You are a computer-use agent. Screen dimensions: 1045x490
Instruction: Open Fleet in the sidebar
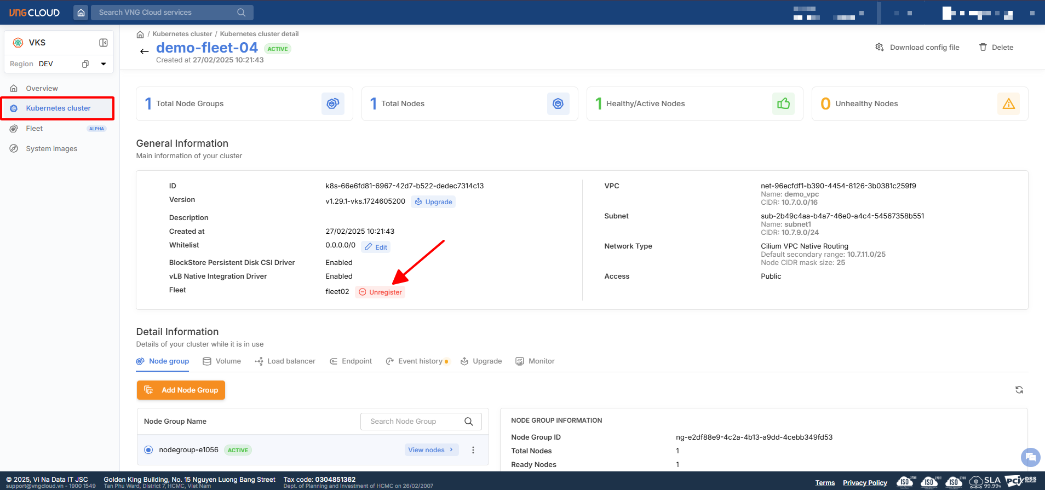pyautogui.click(x=35, y=129)
